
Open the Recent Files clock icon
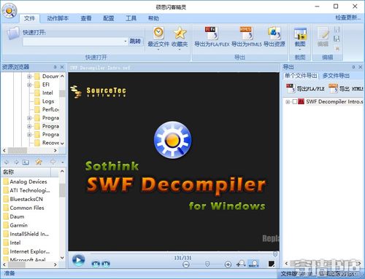(158, 33)
